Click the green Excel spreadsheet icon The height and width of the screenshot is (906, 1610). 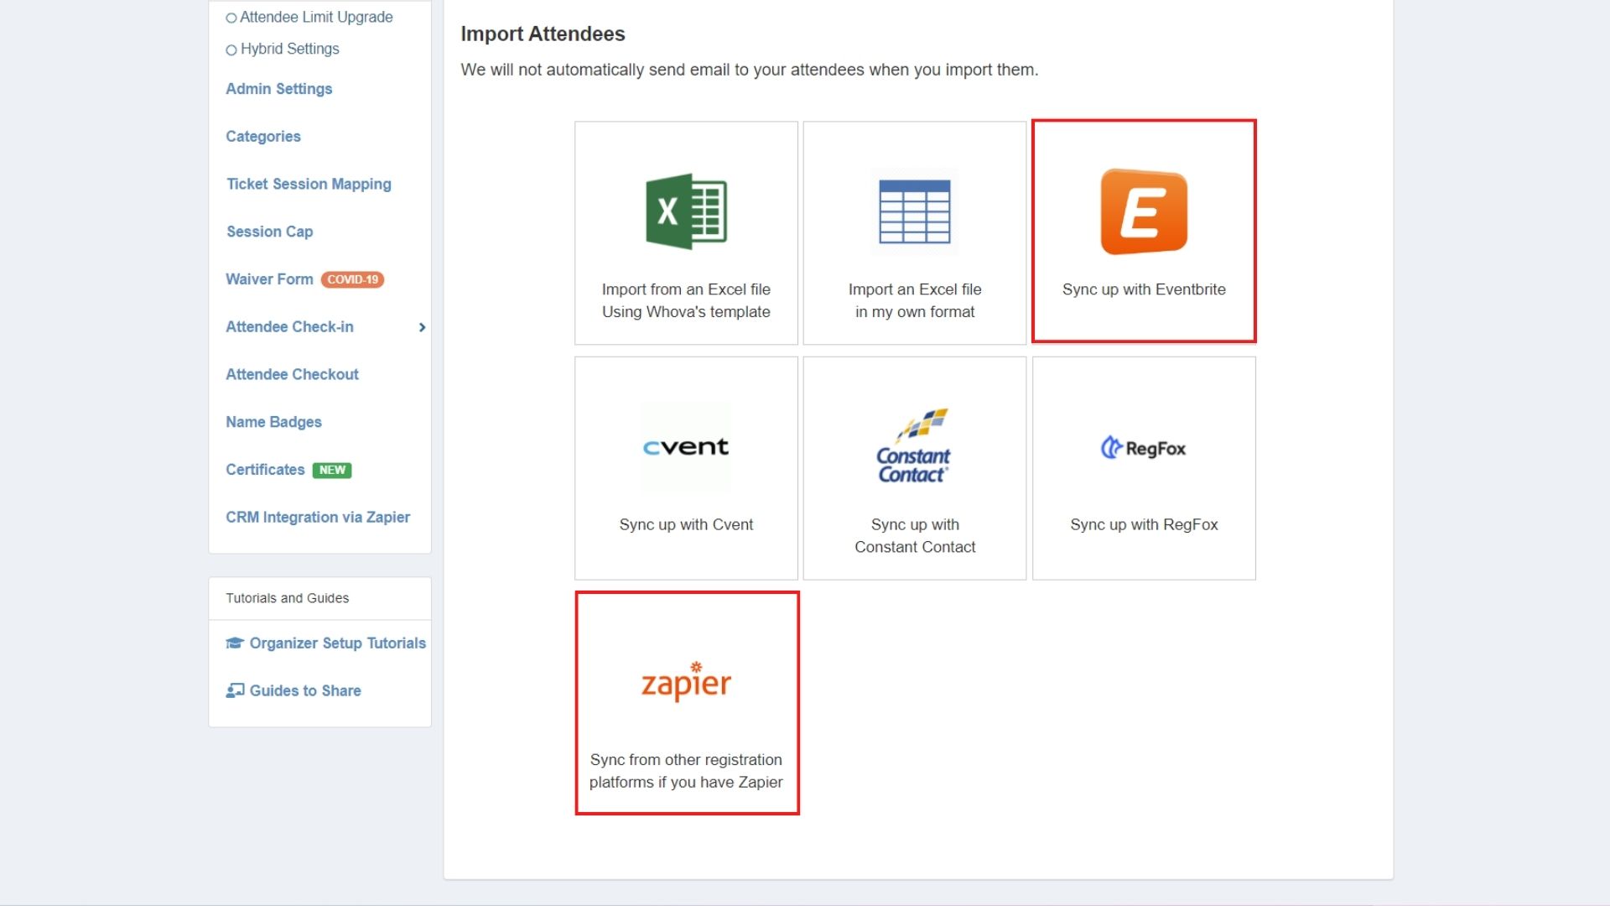pyautogui.click(x=686, y=211)
